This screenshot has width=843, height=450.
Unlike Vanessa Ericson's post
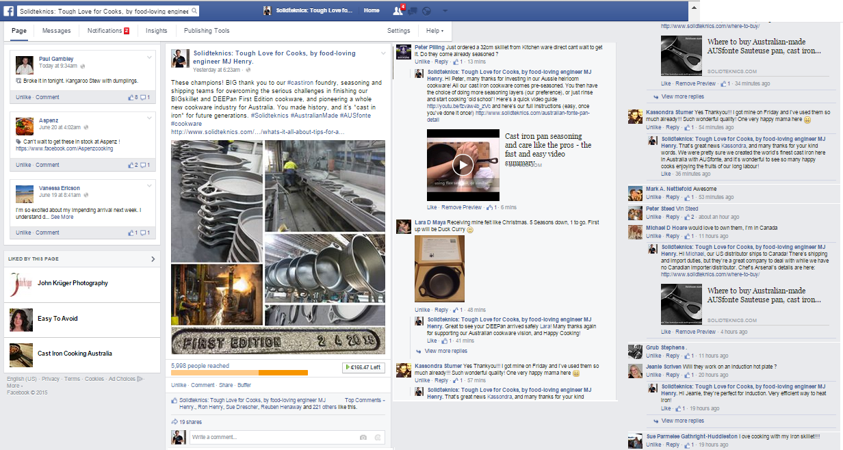coord(23,233)
